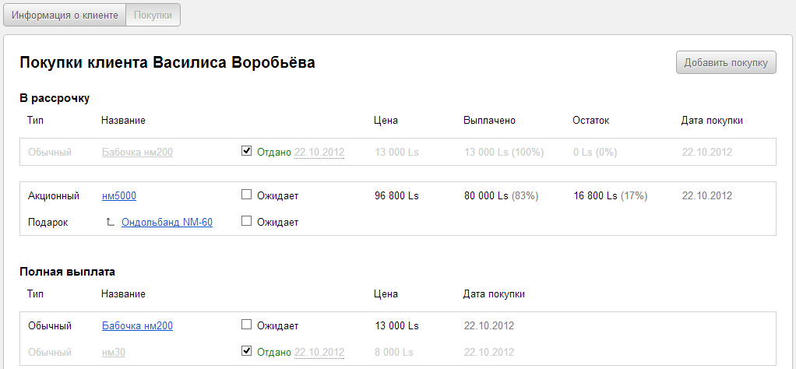Click the sub-item arrow icon beside Ондольбанд NM-60
Image resolution: width=796 pixels, height=369 pixels.
(x=111, y=223)
